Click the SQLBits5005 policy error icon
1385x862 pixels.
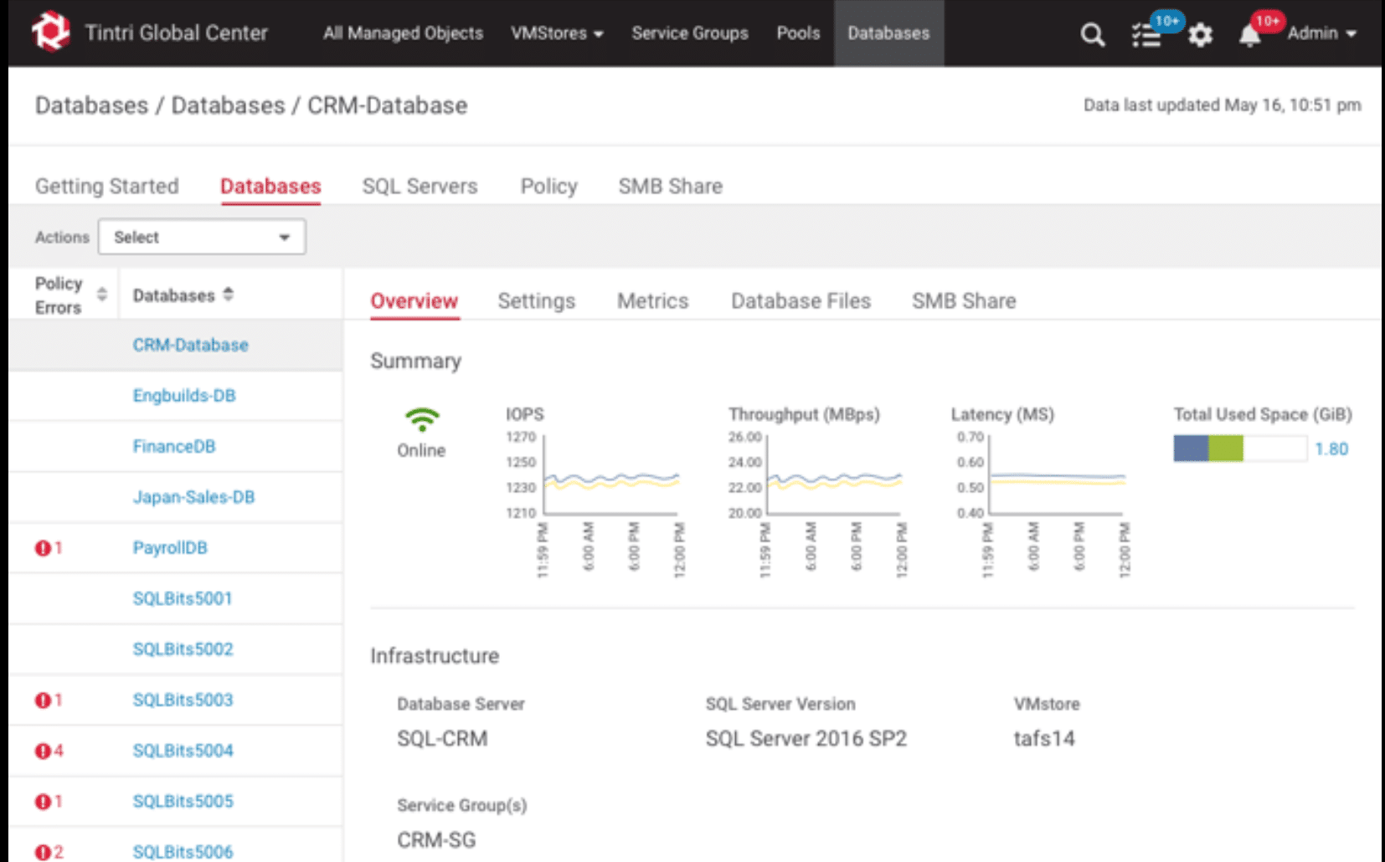point(43,802)
